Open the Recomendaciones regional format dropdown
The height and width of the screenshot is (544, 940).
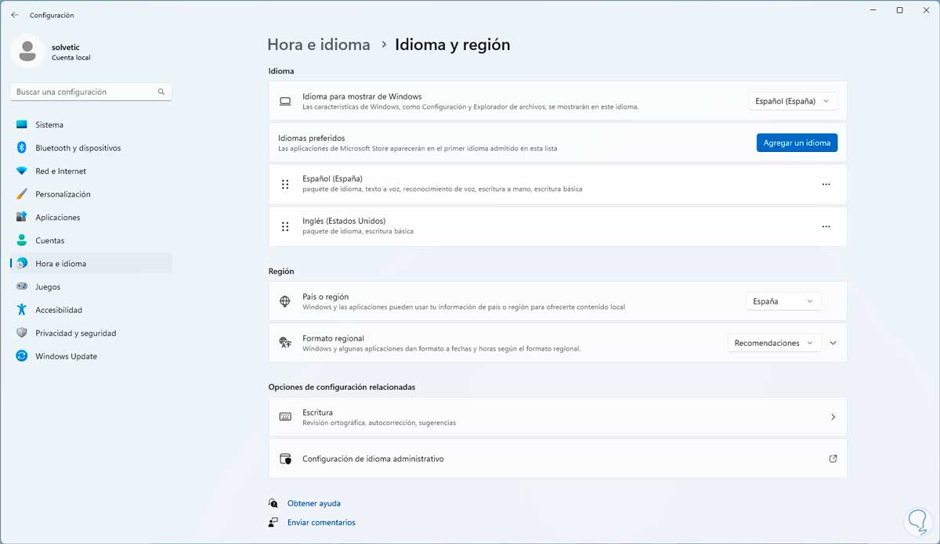774,343
